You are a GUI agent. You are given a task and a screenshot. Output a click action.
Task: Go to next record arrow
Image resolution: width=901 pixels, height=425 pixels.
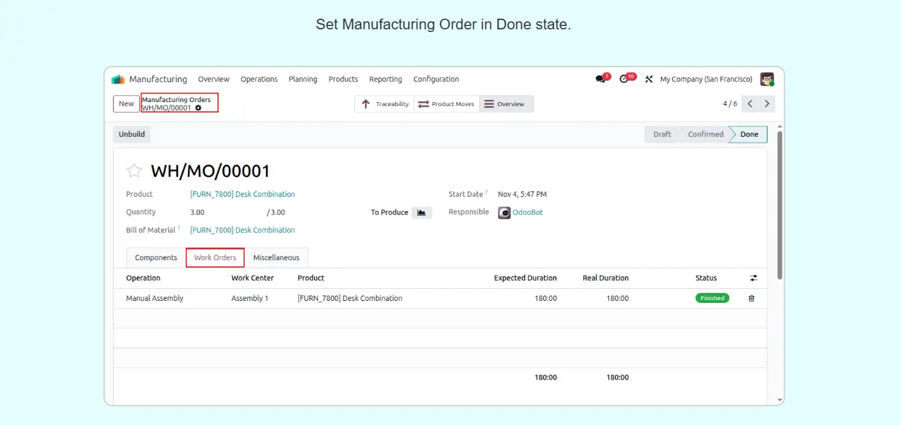[x=767, y=103]
